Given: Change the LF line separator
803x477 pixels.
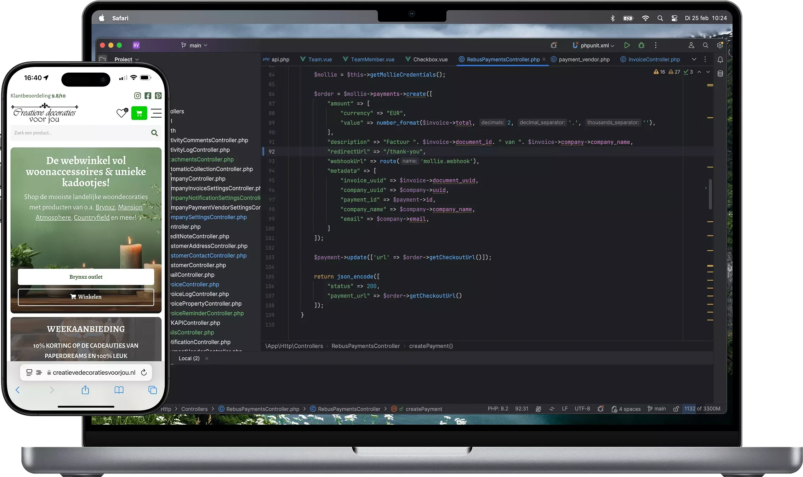Looking at the screenshot, I should click(x=565, y=409).
